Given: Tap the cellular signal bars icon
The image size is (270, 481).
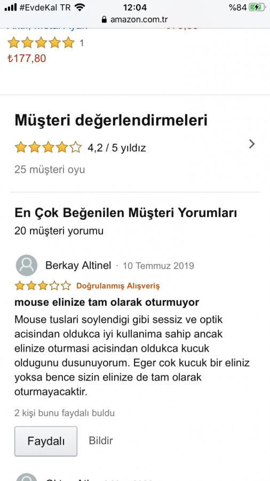Looking at the screenshot, I should point(11,7).
